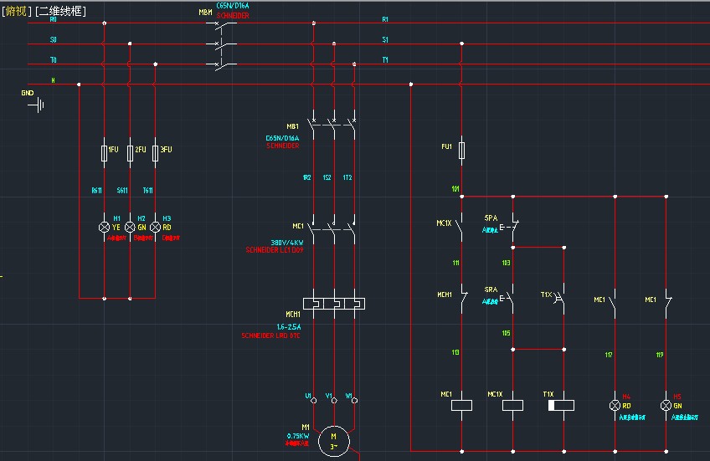
Task: Pick the H3 RD indicator lamp symbol
Action: point(155,227)
